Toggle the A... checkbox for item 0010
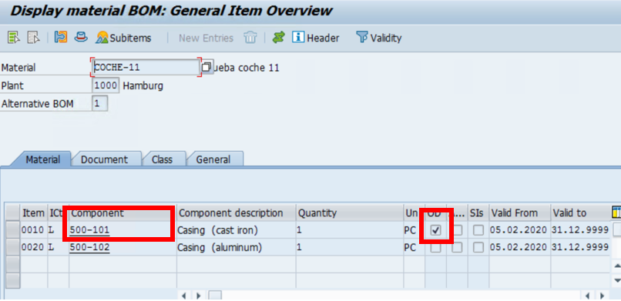 coord(458,230)
